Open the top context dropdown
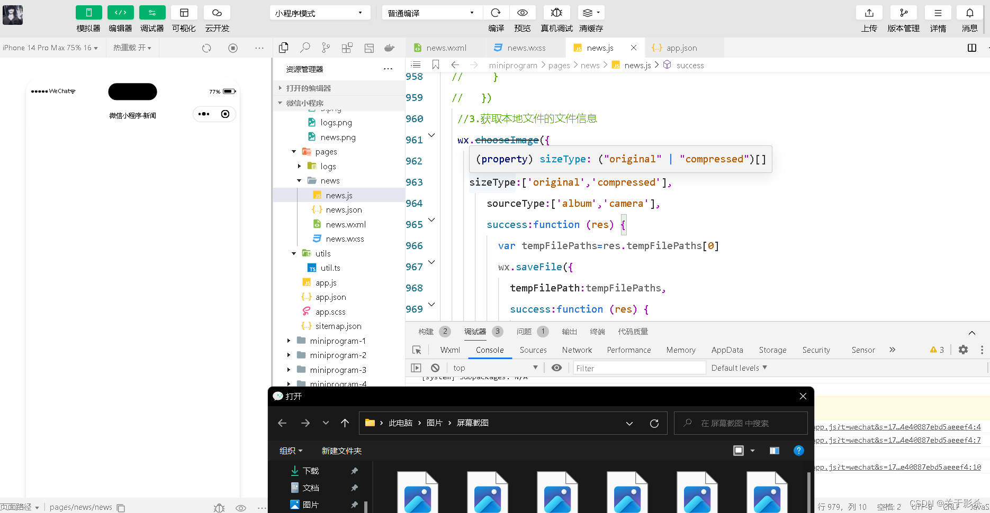Image resolution: width=990 pixels, height=513 pixels. click(496, 368)
